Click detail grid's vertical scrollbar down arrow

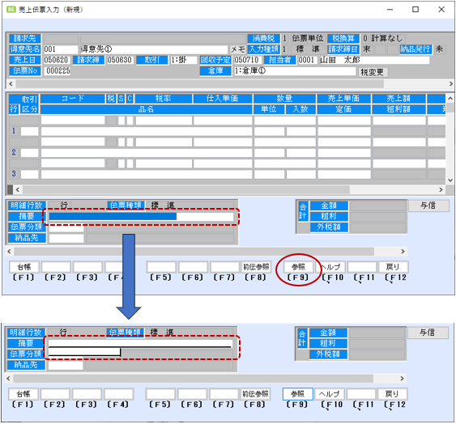[x=450, y=180]
